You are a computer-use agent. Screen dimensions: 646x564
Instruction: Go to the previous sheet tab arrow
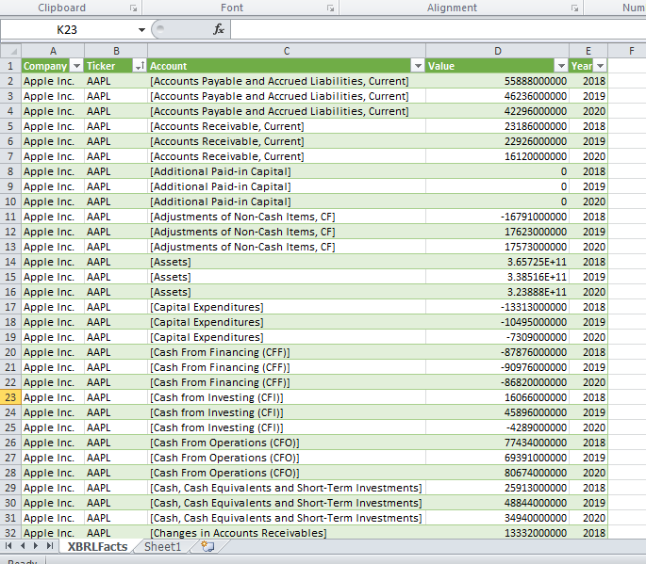pyautogui.click(x=23, y=546)
